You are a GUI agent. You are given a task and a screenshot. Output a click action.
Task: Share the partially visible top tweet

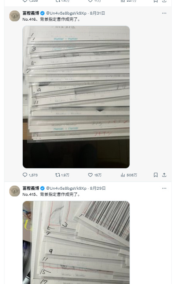pyautogui.click(x=164, y=1)
